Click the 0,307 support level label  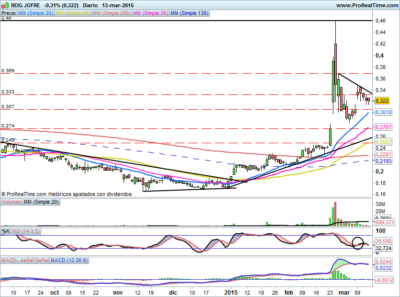[x=8, y=107]
